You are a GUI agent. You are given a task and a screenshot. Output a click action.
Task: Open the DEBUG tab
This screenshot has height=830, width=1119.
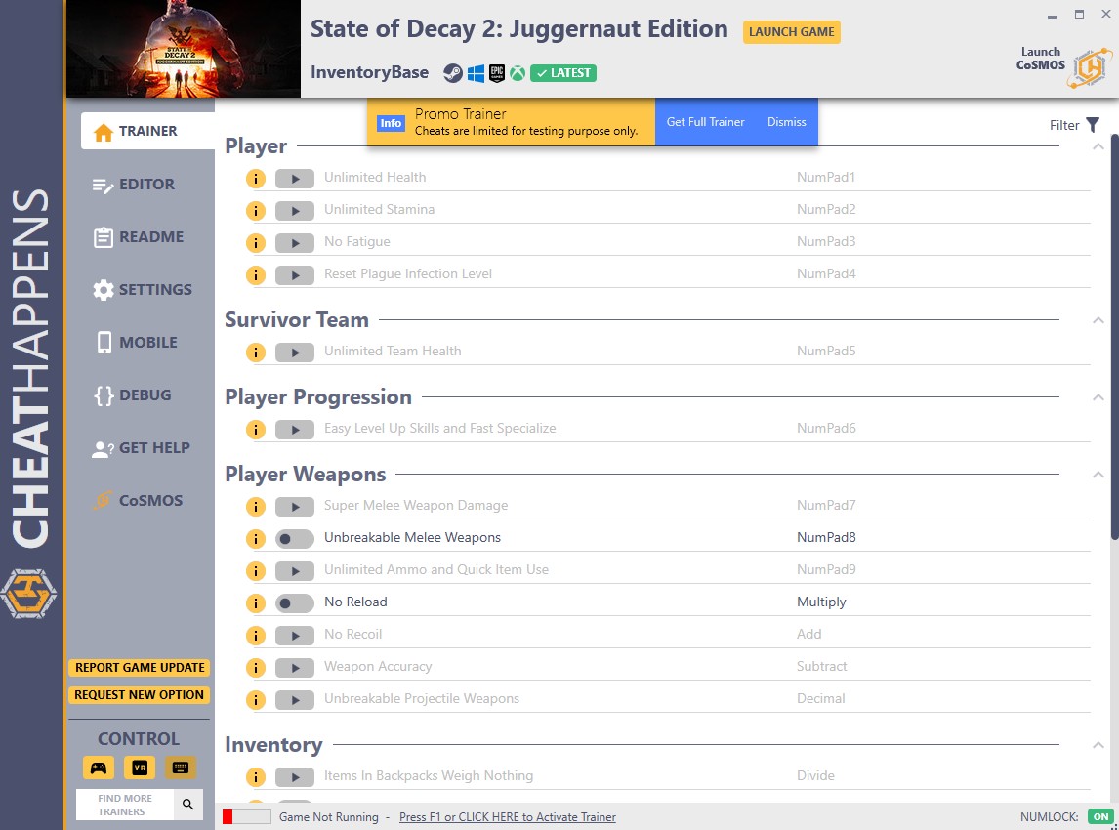pyautogui.click(x=132, y=395)
